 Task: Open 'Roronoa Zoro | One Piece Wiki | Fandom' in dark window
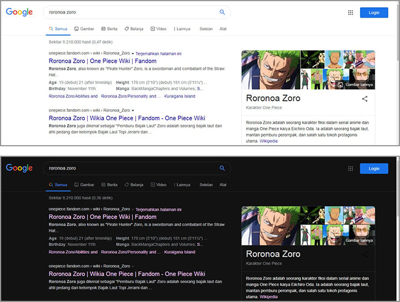pyautogui.click(x=103, y=217)
